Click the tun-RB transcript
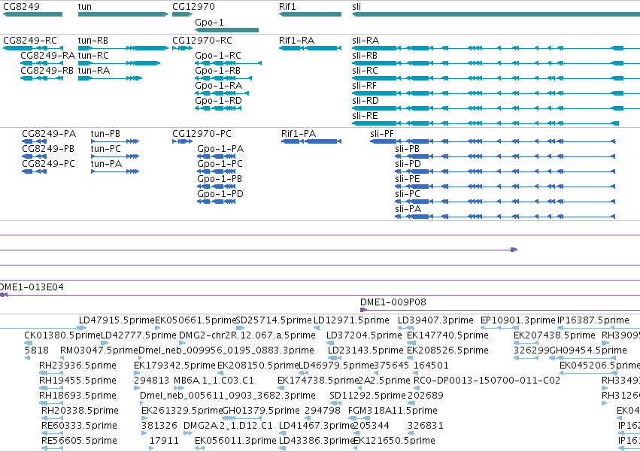640x452 pixels. (x=123, y=48)
